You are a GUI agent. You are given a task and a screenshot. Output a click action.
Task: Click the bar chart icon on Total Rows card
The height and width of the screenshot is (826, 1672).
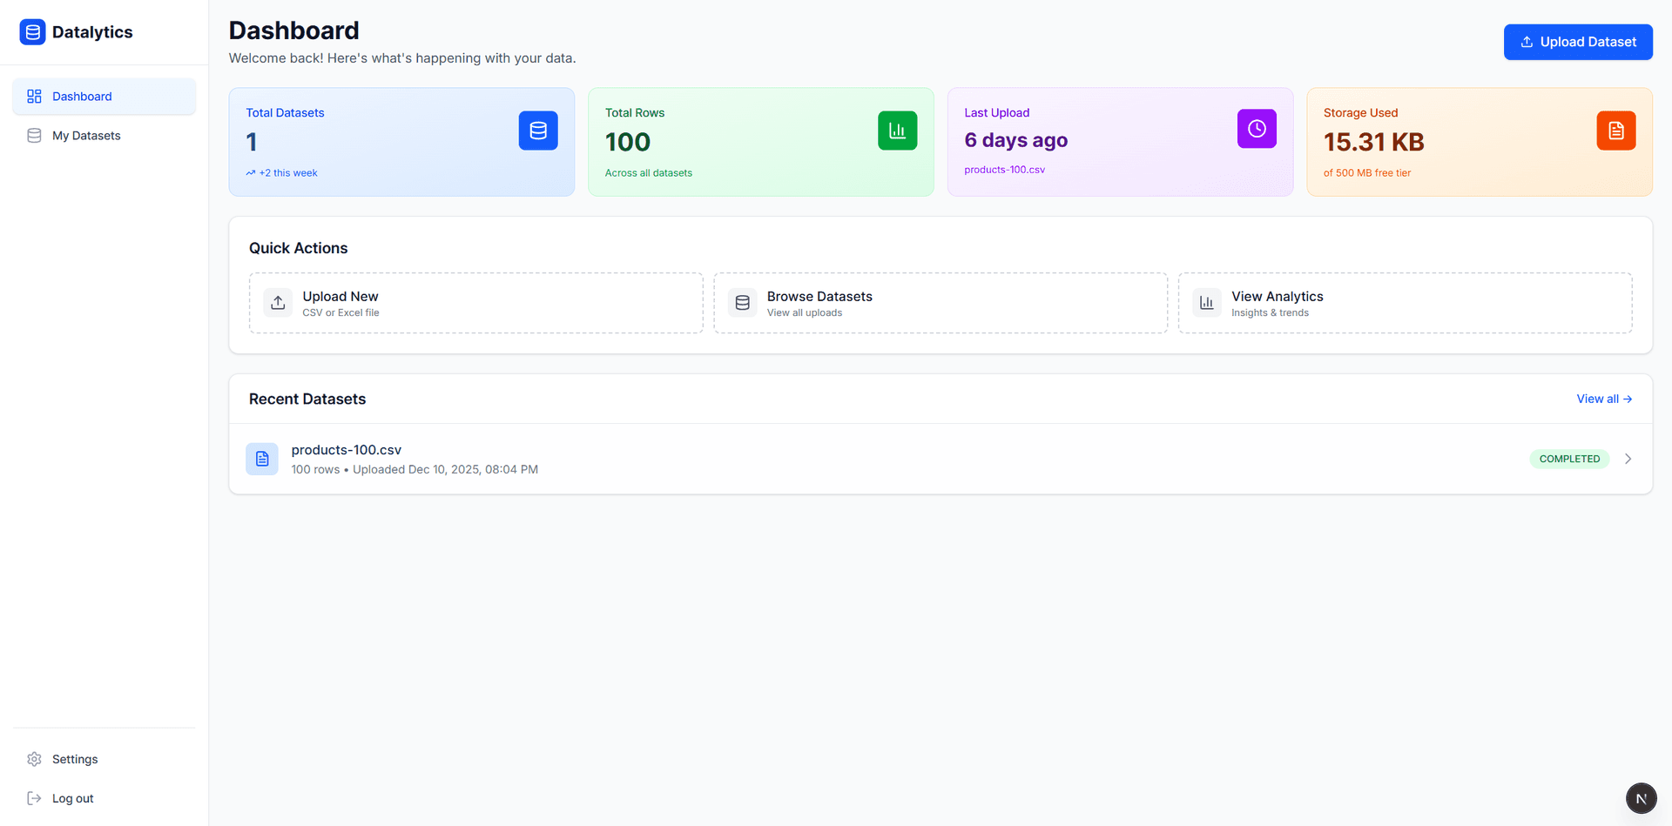point(897,130)
